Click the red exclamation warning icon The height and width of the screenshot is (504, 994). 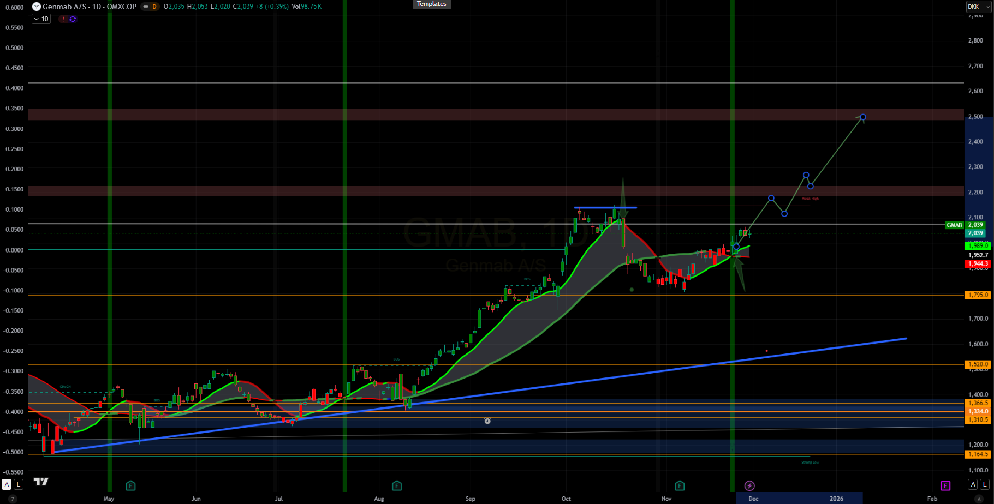63,19
